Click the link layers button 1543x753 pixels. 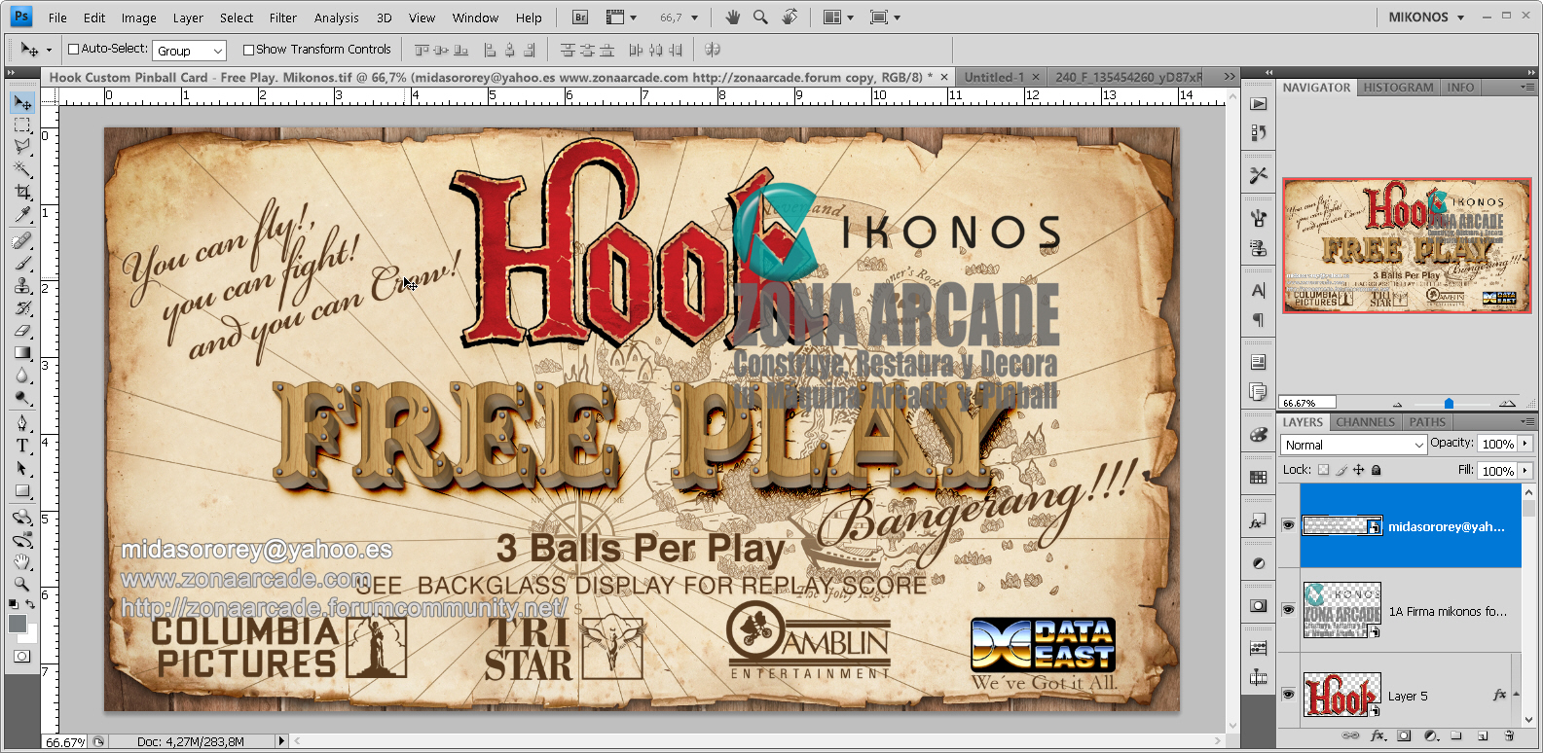(x=1350, y=735)
